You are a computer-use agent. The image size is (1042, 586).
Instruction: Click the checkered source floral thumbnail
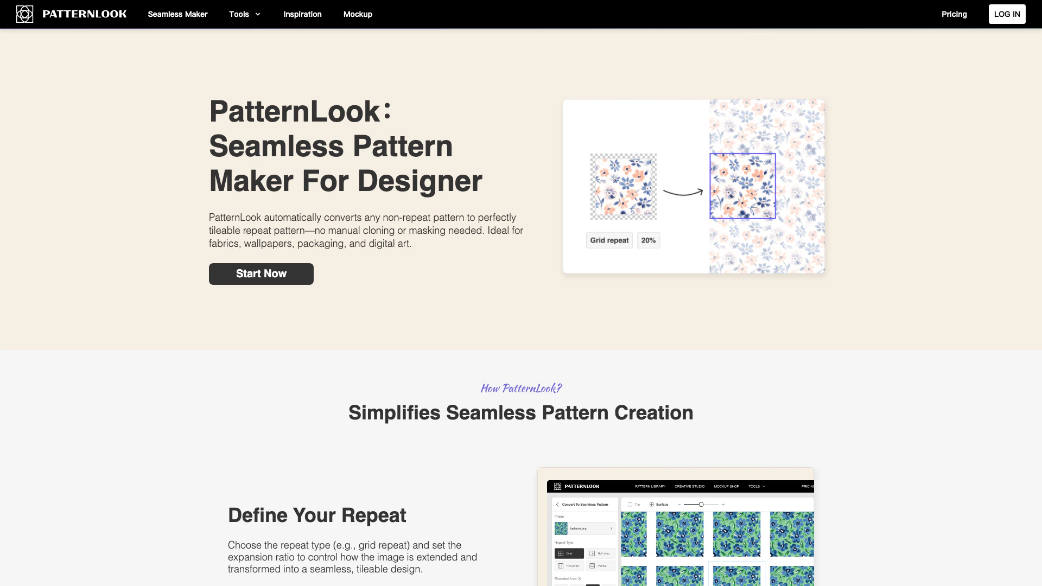pyautogui.click(x=623, y=186)
